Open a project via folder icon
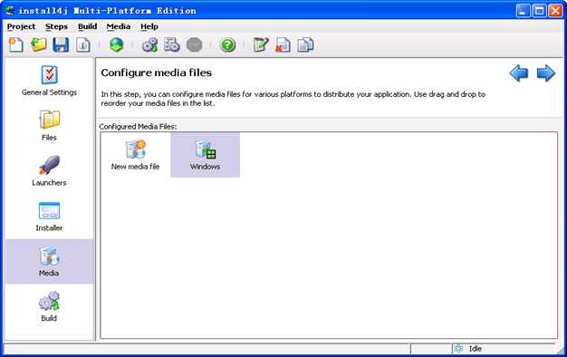 [38, 45]
